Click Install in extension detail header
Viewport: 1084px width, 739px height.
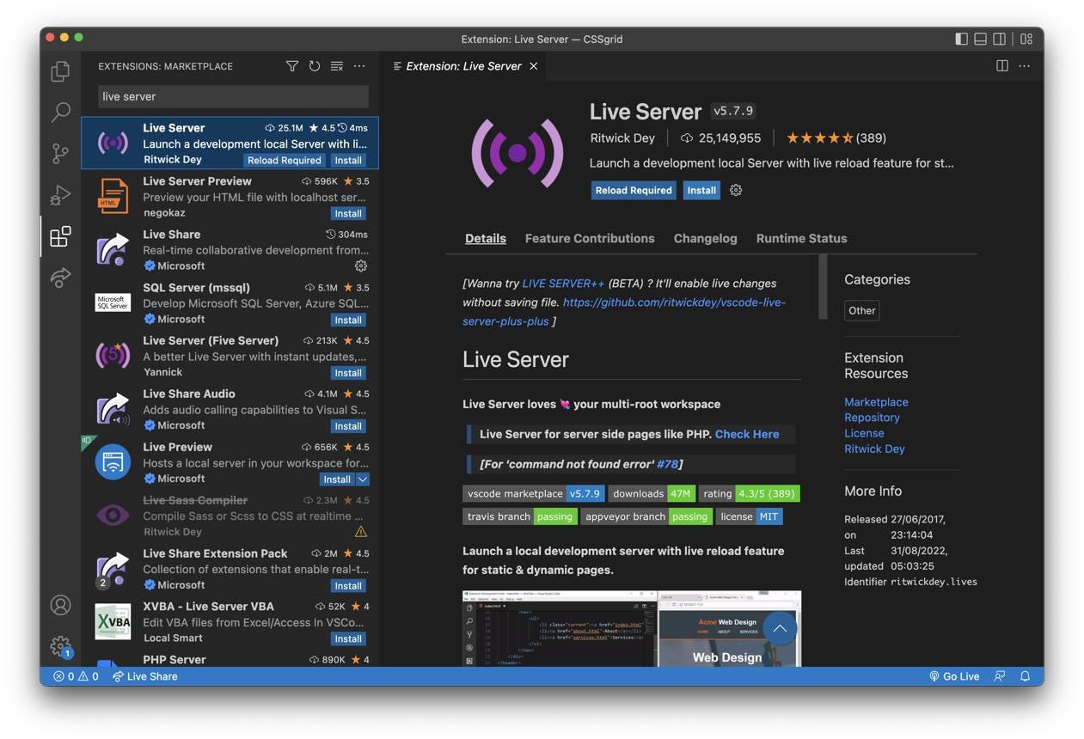[x=701, y=191]
